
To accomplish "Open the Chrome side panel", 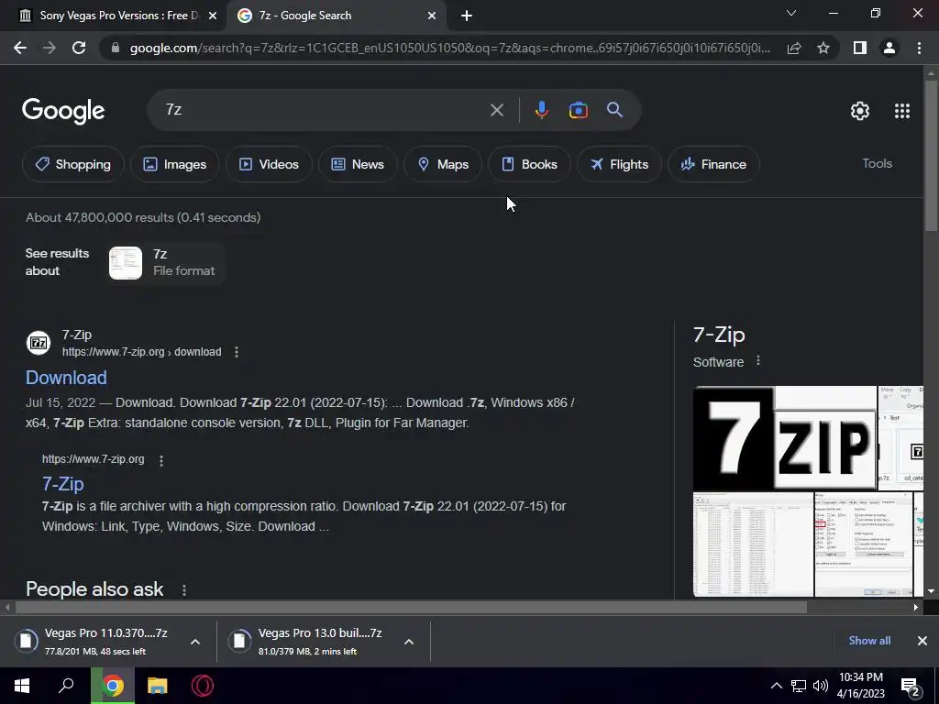I will click(860, 48).
